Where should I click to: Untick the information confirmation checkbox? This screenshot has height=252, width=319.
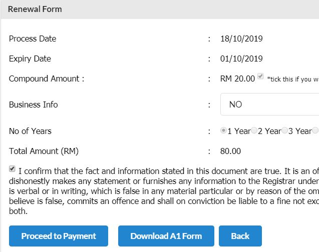coord(12,169)
